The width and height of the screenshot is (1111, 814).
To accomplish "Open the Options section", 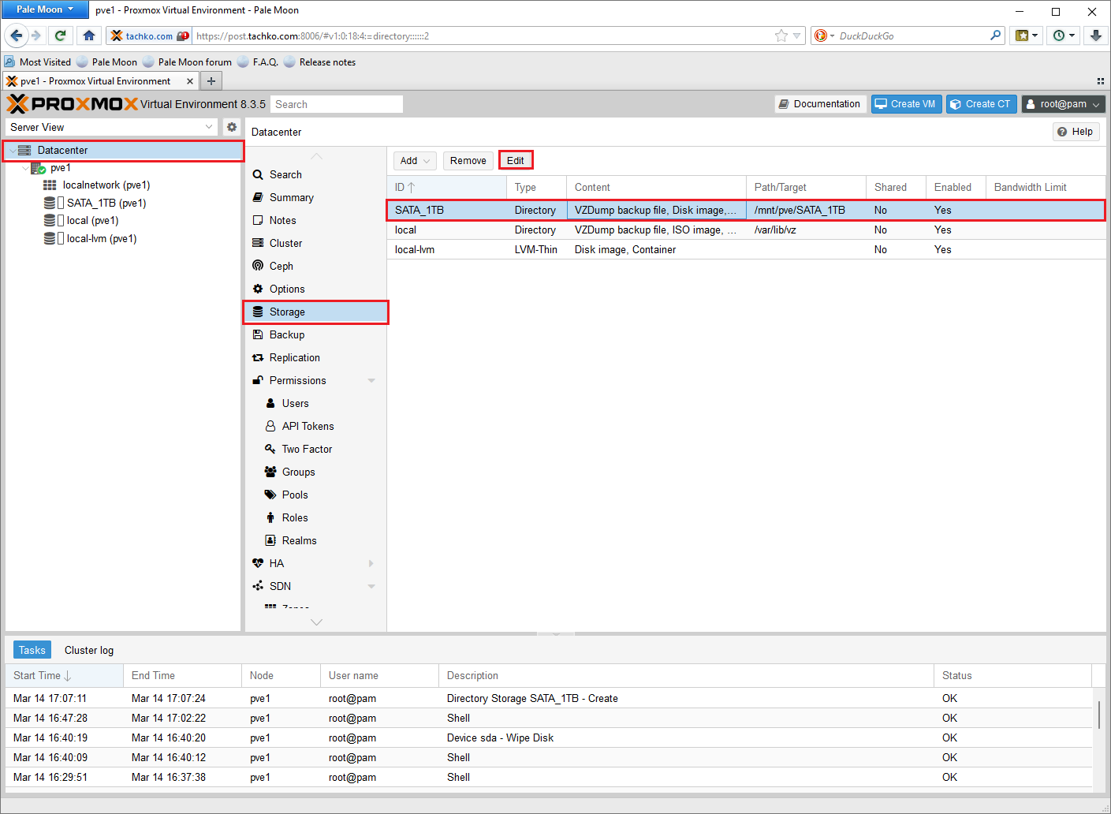I will 315,289.
